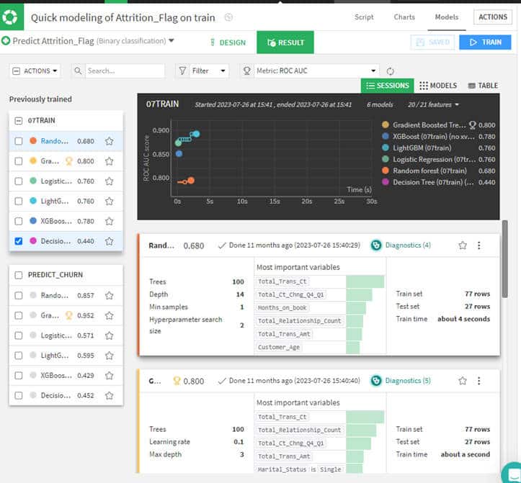Toggle the PREDICT_CHURN session checkbox
Screen dimensions: 521x483
(19, 275)
